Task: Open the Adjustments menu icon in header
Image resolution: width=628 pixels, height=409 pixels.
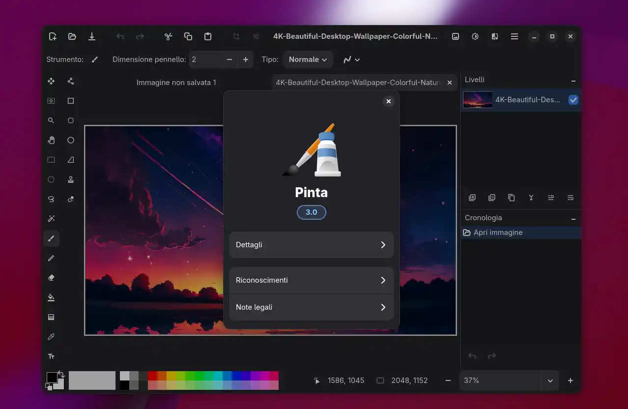Action: click(x=475, y=36)
